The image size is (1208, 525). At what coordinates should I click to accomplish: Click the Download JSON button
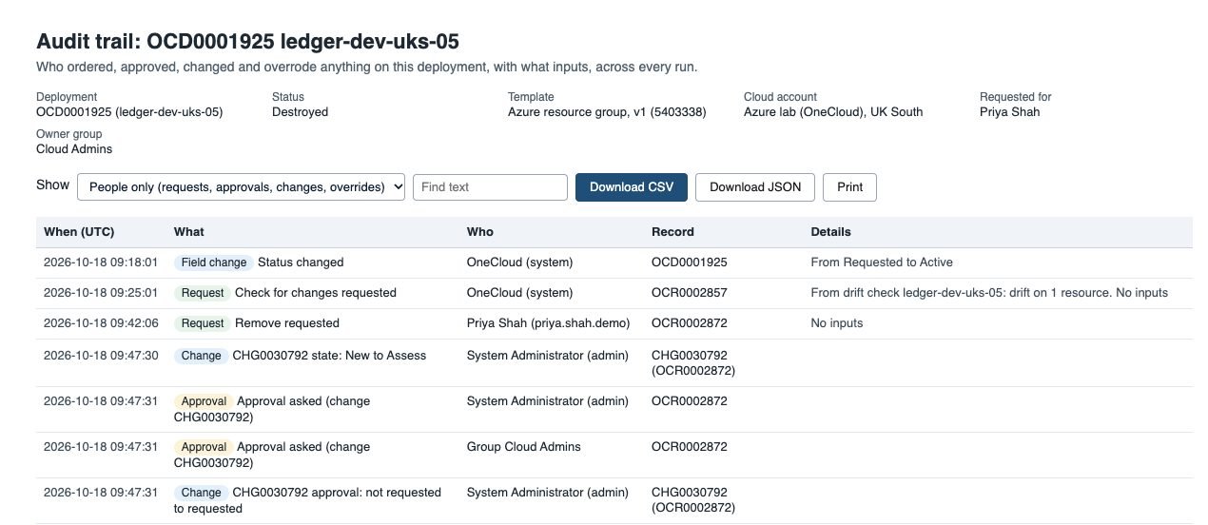pyautogui.click(x=755, y=187)
